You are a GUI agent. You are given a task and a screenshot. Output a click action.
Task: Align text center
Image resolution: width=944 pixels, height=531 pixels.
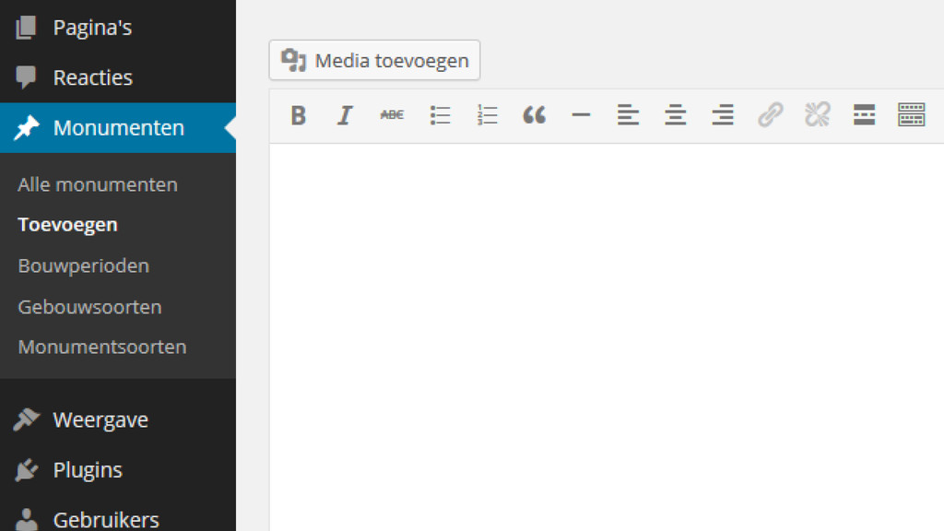pyautogui.click(x=676, y=114)
